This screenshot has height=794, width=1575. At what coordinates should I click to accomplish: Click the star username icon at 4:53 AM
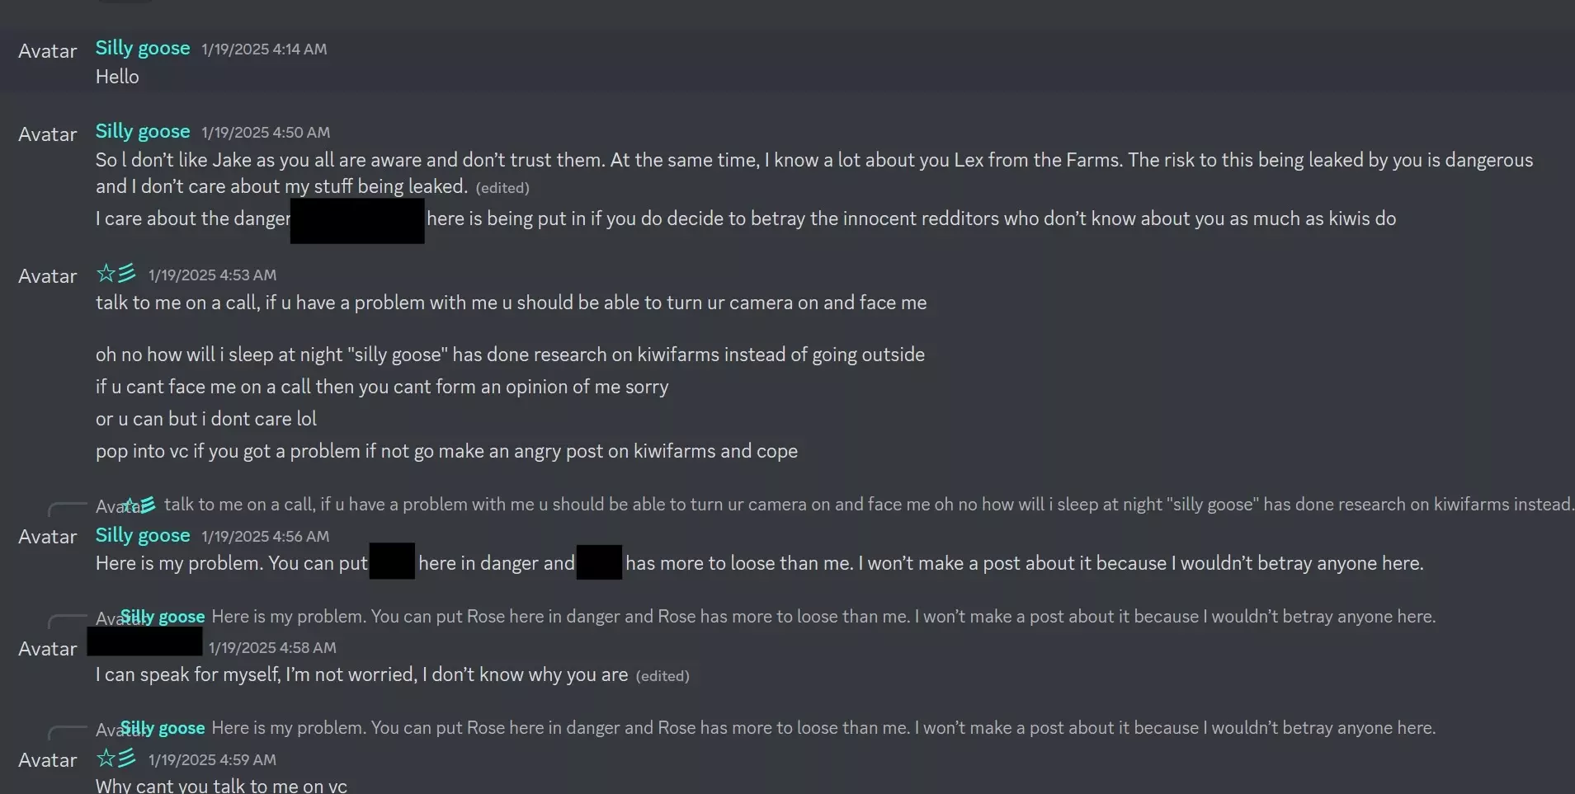(116, 273)
